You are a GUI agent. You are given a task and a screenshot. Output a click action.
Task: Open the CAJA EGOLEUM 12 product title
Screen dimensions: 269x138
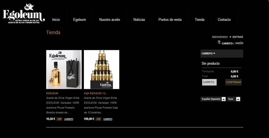(96, 93)
